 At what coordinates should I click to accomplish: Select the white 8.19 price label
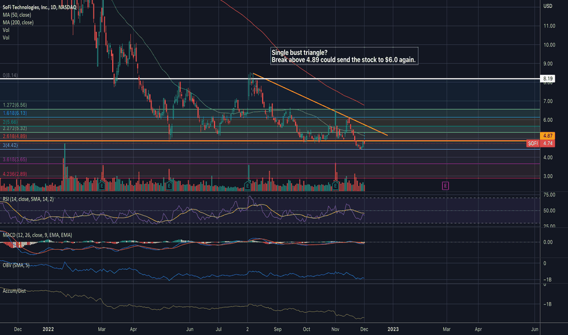point(547,79)
